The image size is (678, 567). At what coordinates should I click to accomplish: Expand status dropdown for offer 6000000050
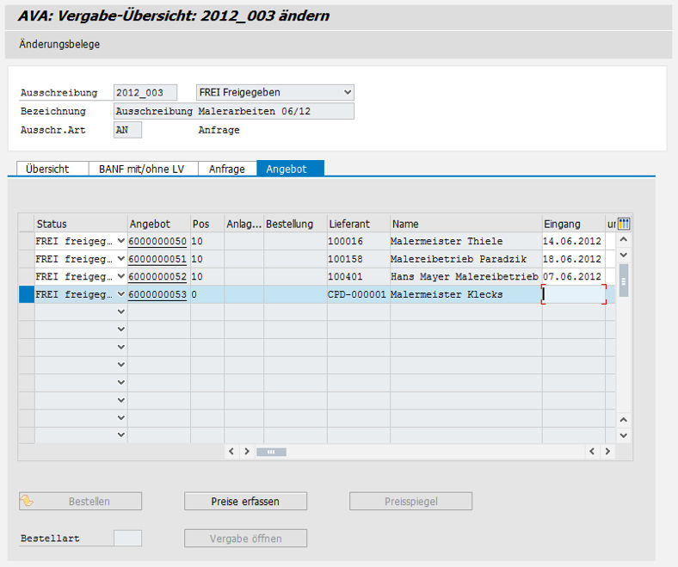120,241
